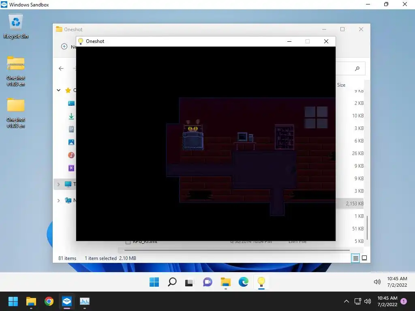Select the zipped Oneshot v1.03 en folder
Viewport: 415px width, 311px height.
[x=16, y=71]
